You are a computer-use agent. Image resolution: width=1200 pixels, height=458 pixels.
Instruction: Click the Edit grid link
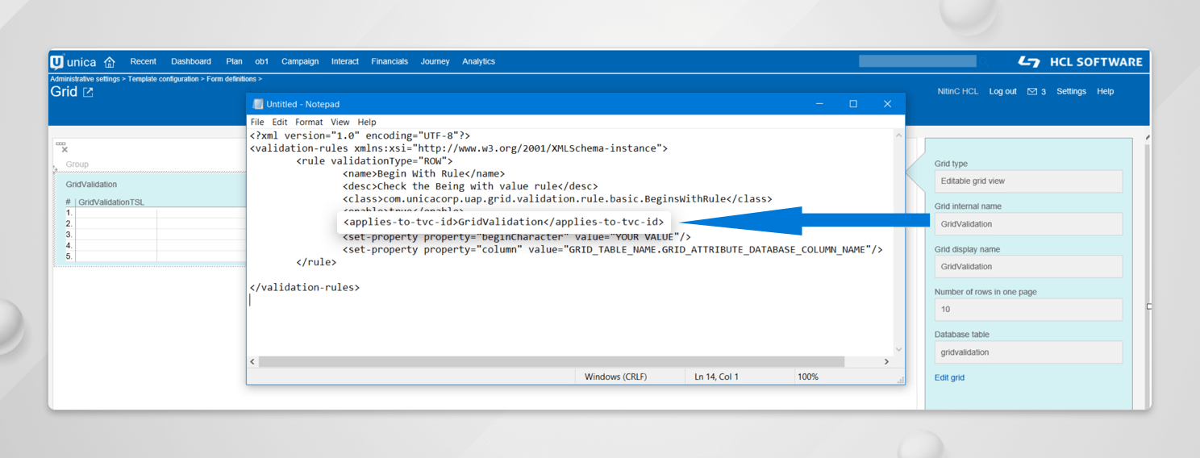(x=949, y=377)
